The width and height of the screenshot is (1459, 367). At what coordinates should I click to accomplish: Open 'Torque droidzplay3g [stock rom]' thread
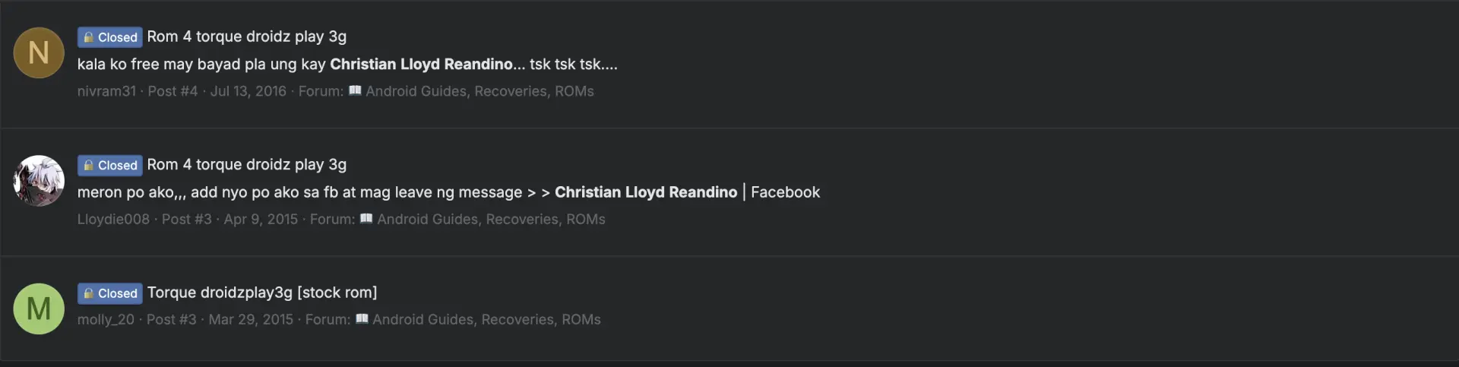[x=262, y=293]
